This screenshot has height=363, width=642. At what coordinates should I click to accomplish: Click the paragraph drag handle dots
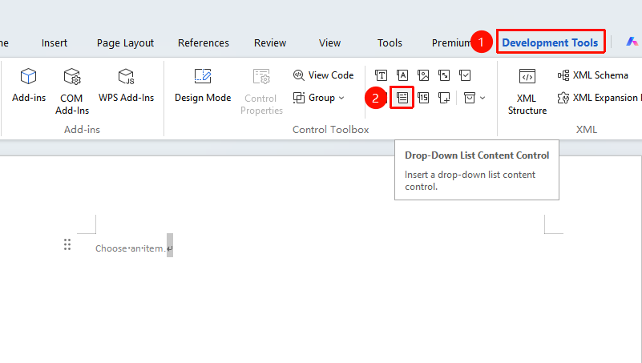[x=67, y=244]
